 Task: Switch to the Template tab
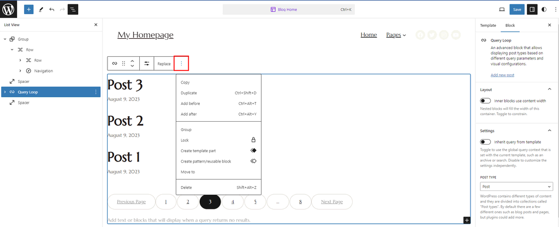(x=487, y=25)
